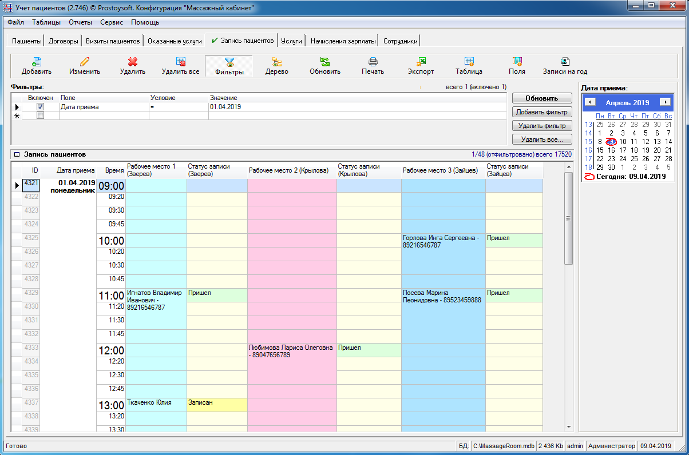Click the Поля toolbar icon
This screenshot has height=455, width=689.
pos(517,62)
